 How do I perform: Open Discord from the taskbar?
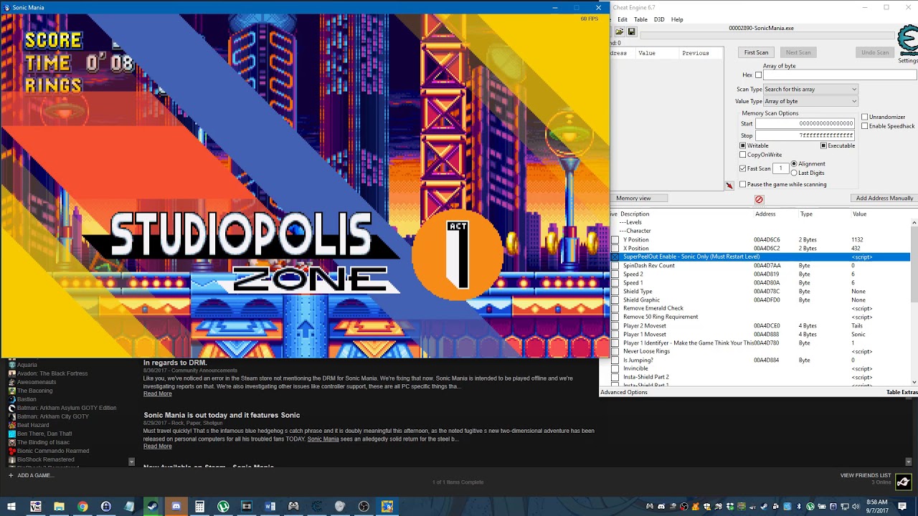[176, 507]
